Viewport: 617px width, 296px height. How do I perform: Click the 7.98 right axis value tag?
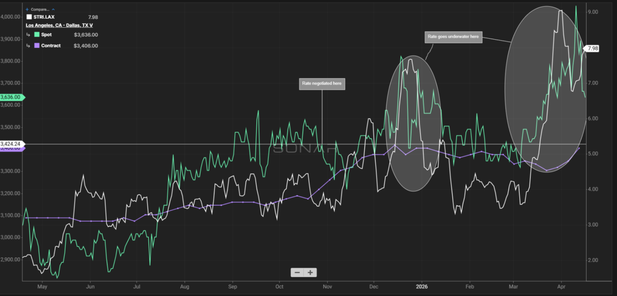coord(592,48)
